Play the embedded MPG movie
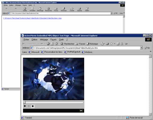Viewport: 153px width, 120px height. (x=25, y=106)
